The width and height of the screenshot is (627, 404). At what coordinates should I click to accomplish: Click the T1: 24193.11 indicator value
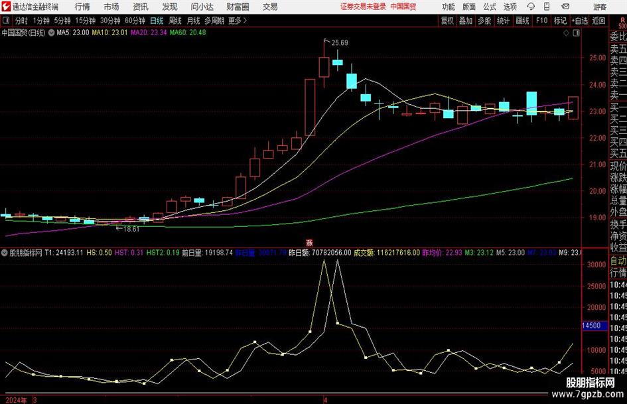[x=64, y=253]
